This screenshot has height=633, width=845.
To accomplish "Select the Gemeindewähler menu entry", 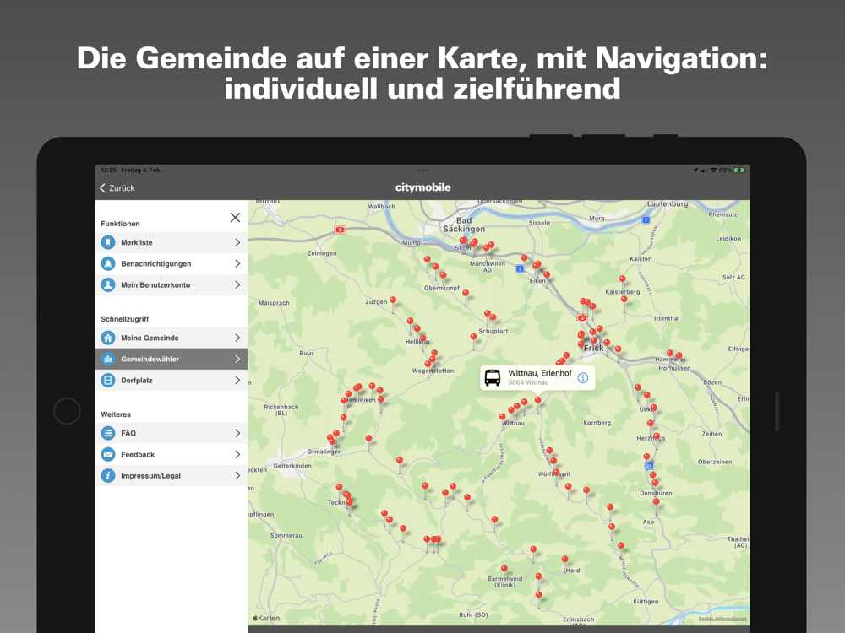I will pyautogui.click(x=172, y=359).
